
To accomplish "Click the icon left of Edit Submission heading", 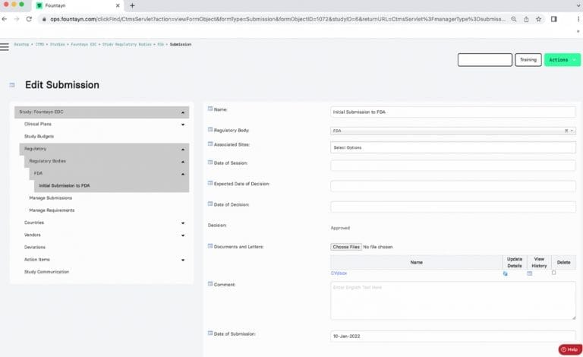I will pyautogui.click(x=11, y=85).
